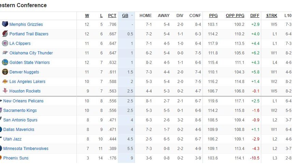The height and width of the screenshot is (168, 292).
Task: Sort standings by GB column
Action: [x=125, y=16]
